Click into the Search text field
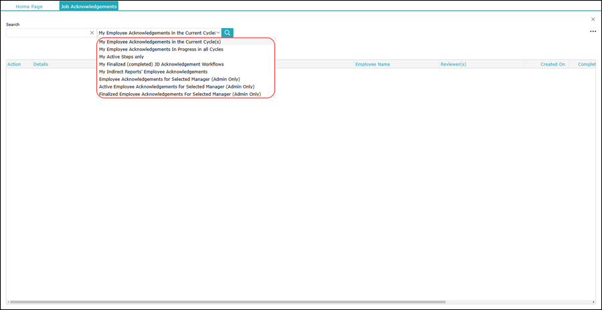The width and height of the screenshot is (602, 310). [x=47, y=33]
